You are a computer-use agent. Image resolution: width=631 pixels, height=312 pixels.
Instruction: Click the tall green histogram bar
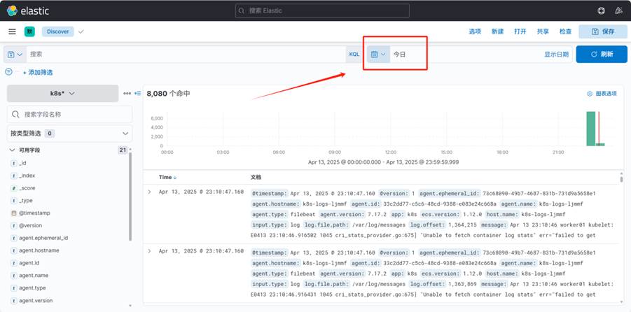pos(590,129)
